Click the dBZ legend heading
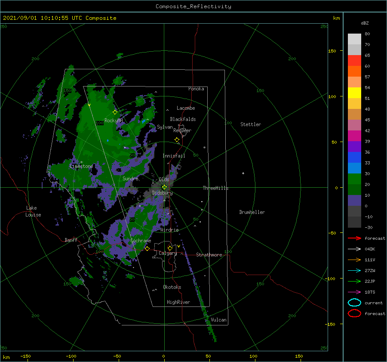The image size is (387, 362). (365, 23)
